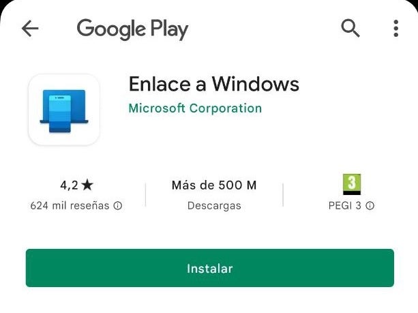Tap the laptop base of the app logo
Image resolution: width=418 pixels, height=313 pixels.
64,122
